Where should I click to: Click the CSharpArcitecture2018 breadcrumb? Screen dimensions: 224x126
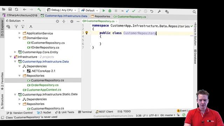(x=20, y=15)
